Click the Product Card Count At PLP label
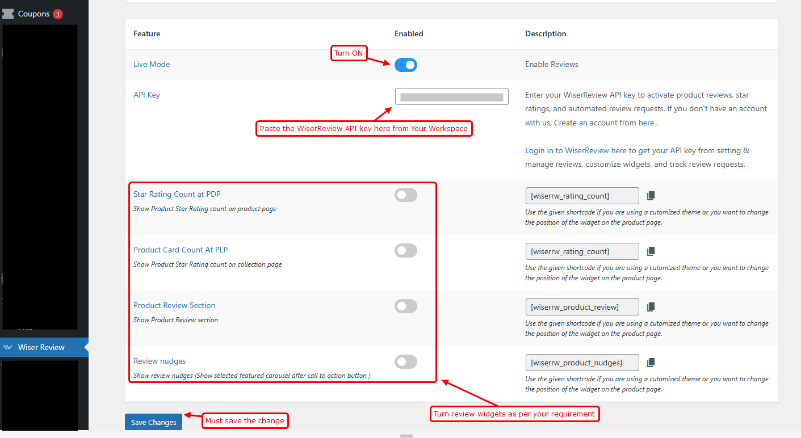This screenshot has height=438, width=801. click(x=181, y=250)
